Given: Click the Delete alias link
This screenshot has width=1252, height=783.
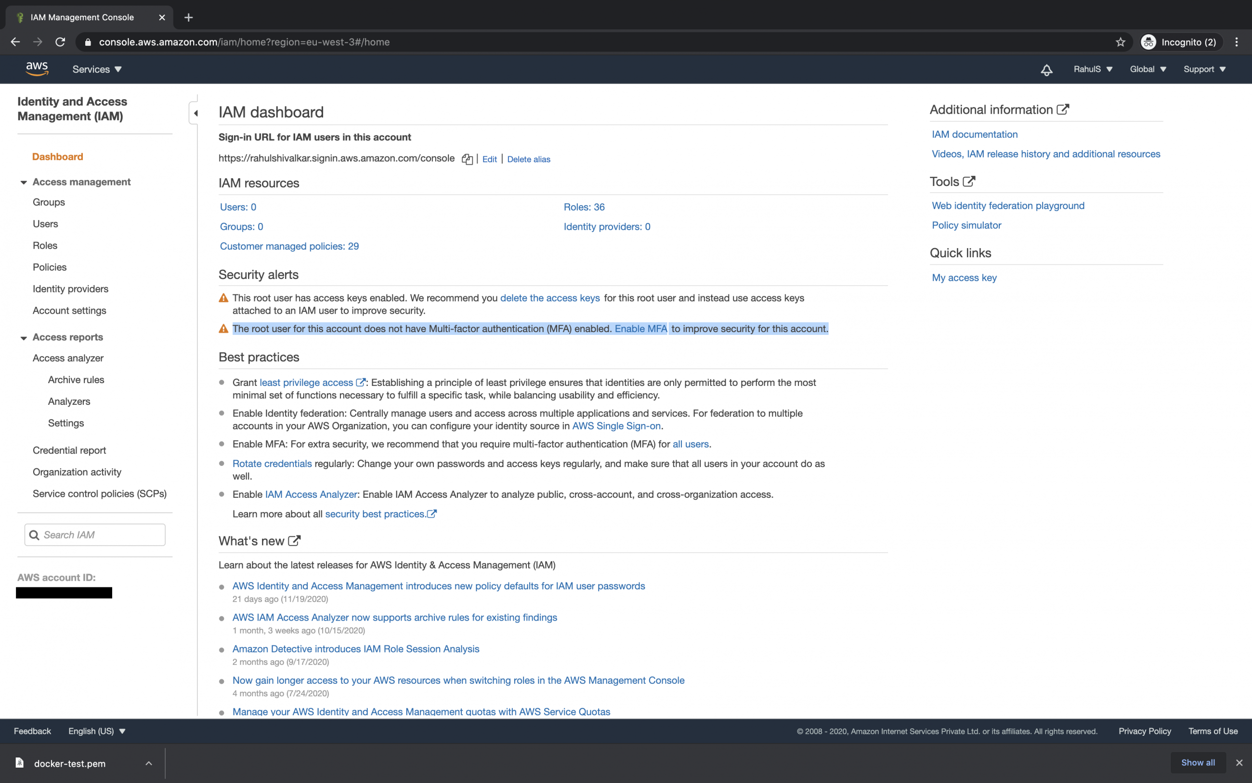Looking at the screenshot, I should pyautogui.click(x=528, y=159).
